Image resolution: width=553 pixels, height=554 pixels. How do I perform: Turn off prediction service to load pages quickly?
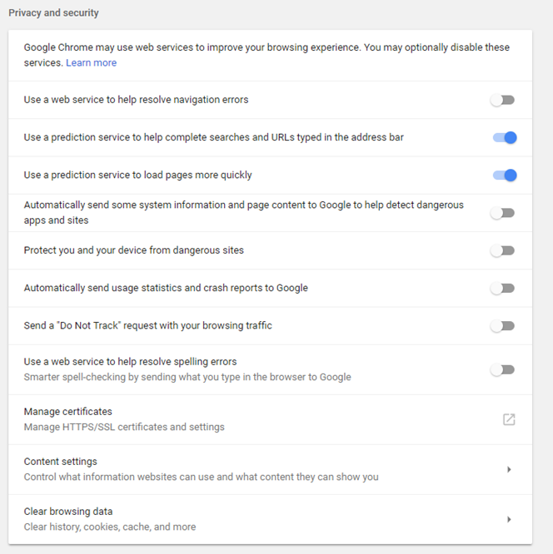click(x=505, y=176)
